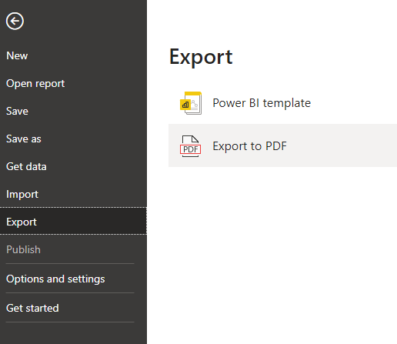Select the highlighted Export menu entry

click(x=73, y=221)
